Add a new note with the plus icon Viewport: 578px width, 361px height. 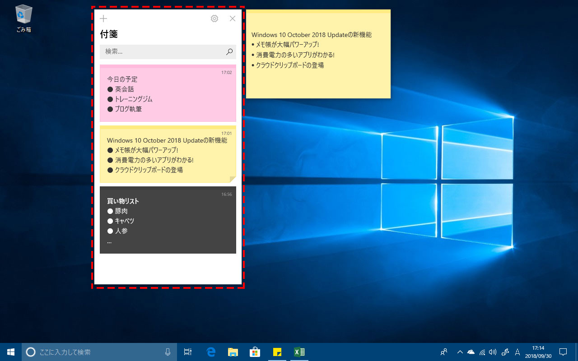pos(103,19)
